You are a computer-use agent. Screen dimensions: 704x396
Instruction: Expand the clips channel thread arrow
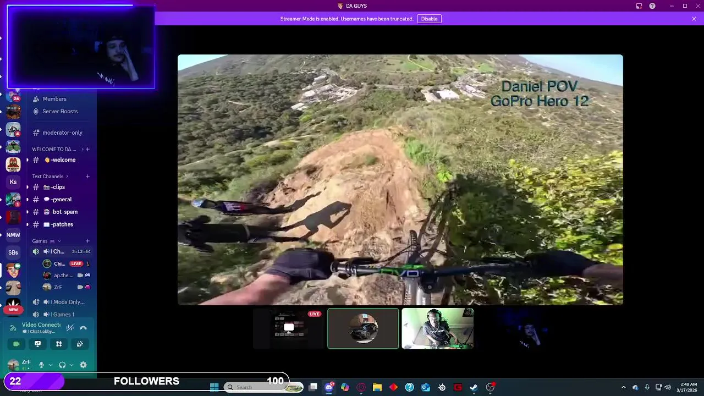28,187
